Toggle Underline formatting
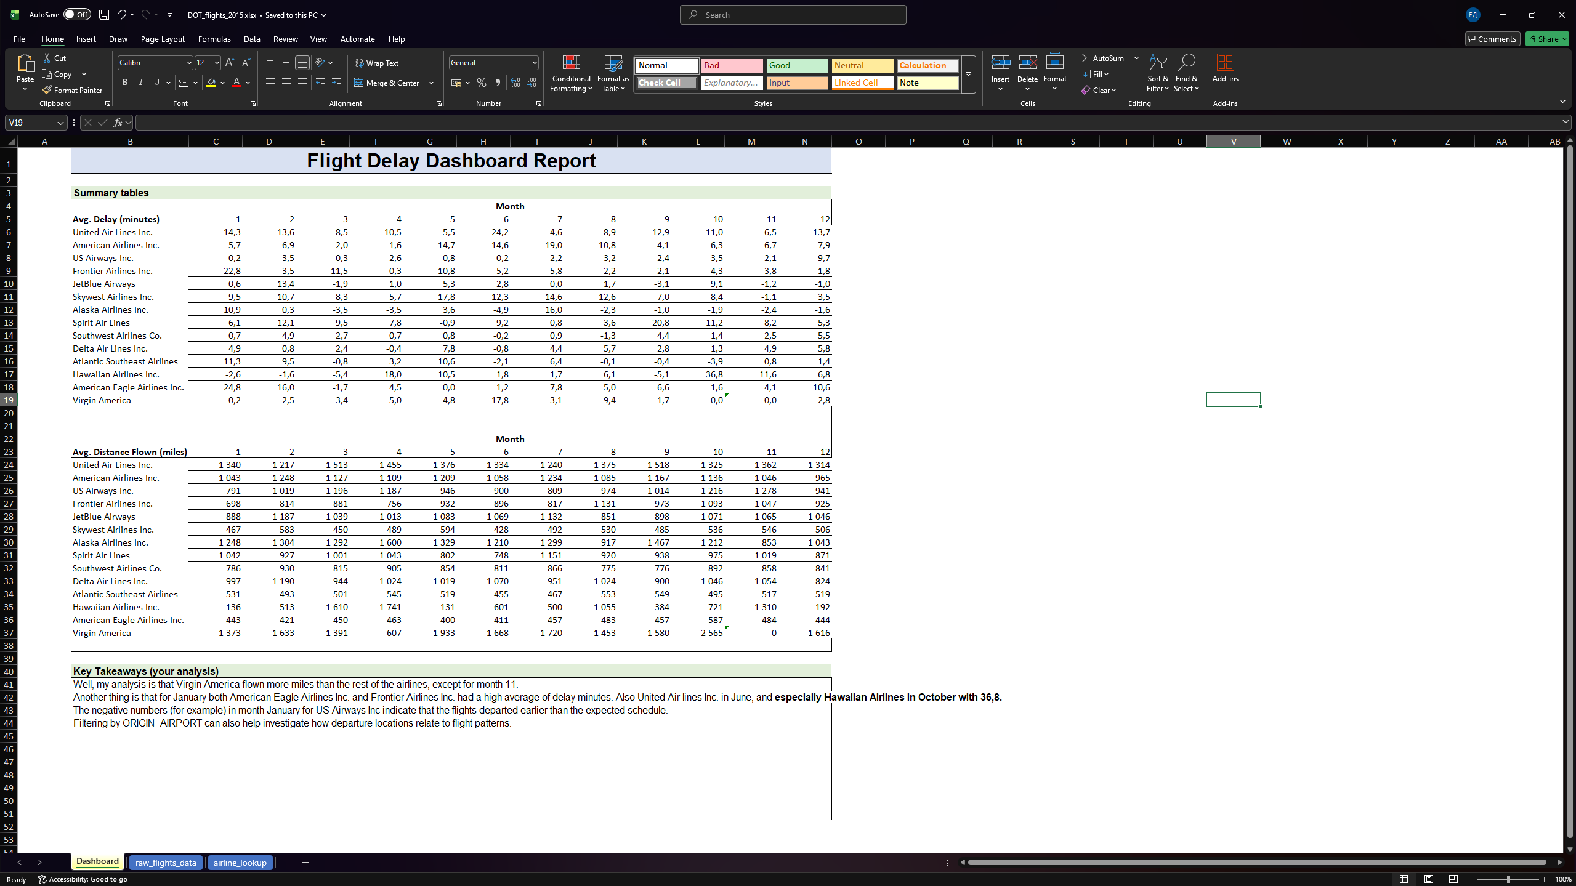The height and width of the screenshot is (886, 1576). pyautogui.click(x=156, y=83)
